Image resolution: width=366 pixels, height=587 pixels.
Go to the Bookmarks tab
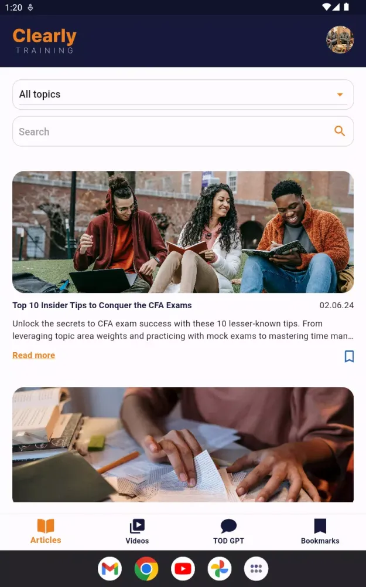pyautogui.click(x=320, y=532)
